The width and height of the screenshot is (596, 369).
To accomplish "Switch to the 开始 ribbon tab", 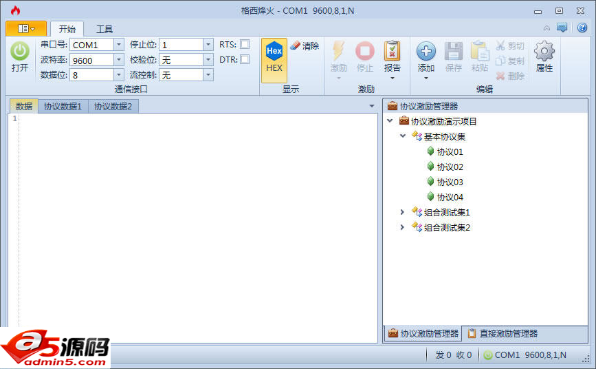I will 67,29.
